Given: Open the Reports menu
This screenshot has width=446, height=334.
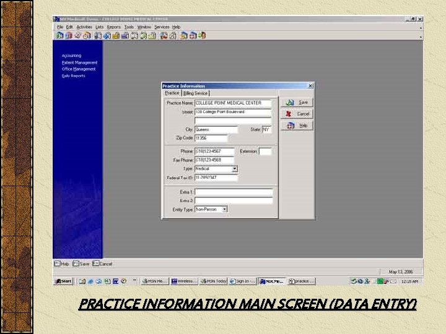Looking at the screenshot, I should pyautogui.click(x=114, y=27).
